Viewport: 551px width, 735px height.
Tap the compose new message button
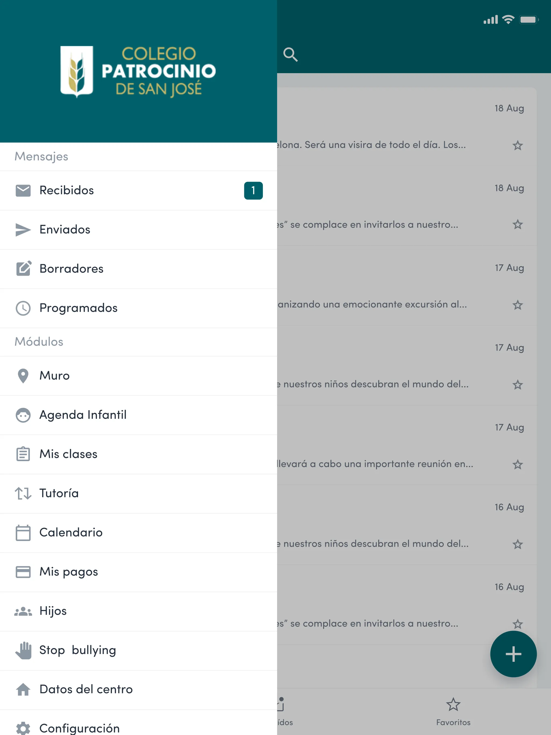click(512, 655)
